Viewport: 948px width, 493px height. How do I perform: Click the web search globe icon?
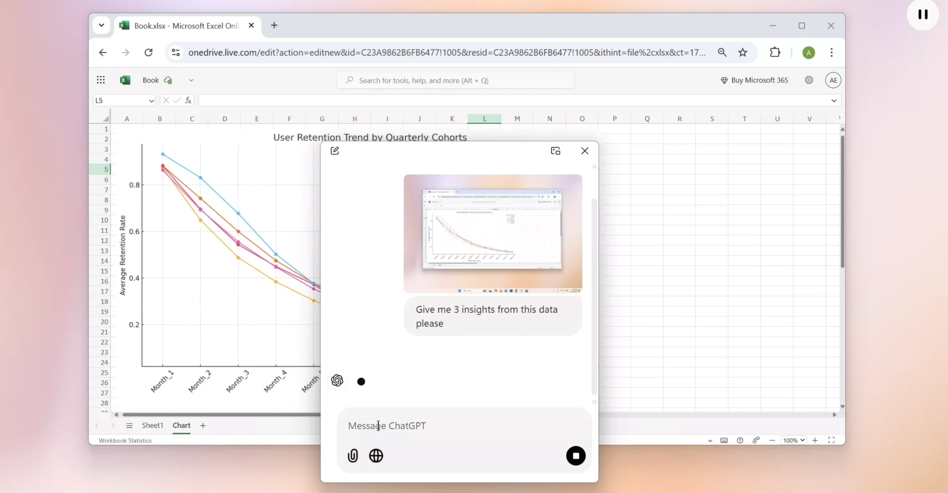pyautogui.click(x=376, y=456)
